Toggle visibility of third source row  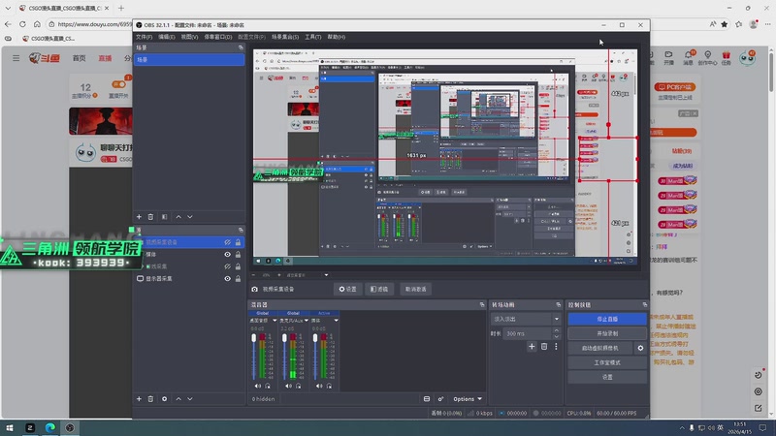coord(227,266)
